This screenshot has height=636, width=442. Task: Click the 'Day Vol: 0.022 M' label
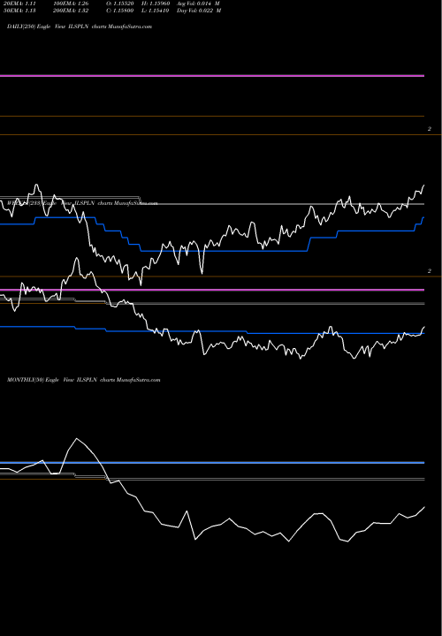199,11
